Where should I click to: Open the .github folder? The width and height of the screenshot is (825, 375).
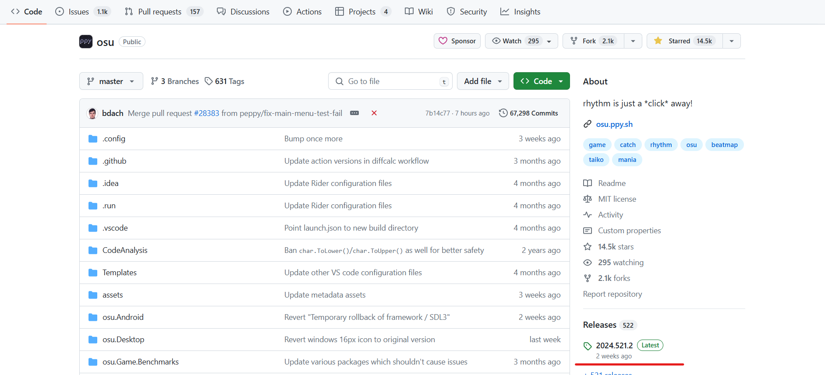click(114, 161)
